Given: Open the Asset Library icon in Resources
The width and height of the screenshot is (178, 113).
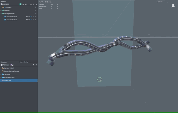Looking at the screenshot, I should (x=12, y=65).
